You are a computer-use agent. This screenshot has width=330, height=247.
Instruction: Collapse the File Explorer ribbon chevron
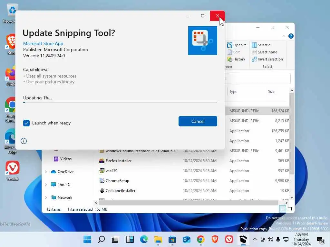point(284,36)
